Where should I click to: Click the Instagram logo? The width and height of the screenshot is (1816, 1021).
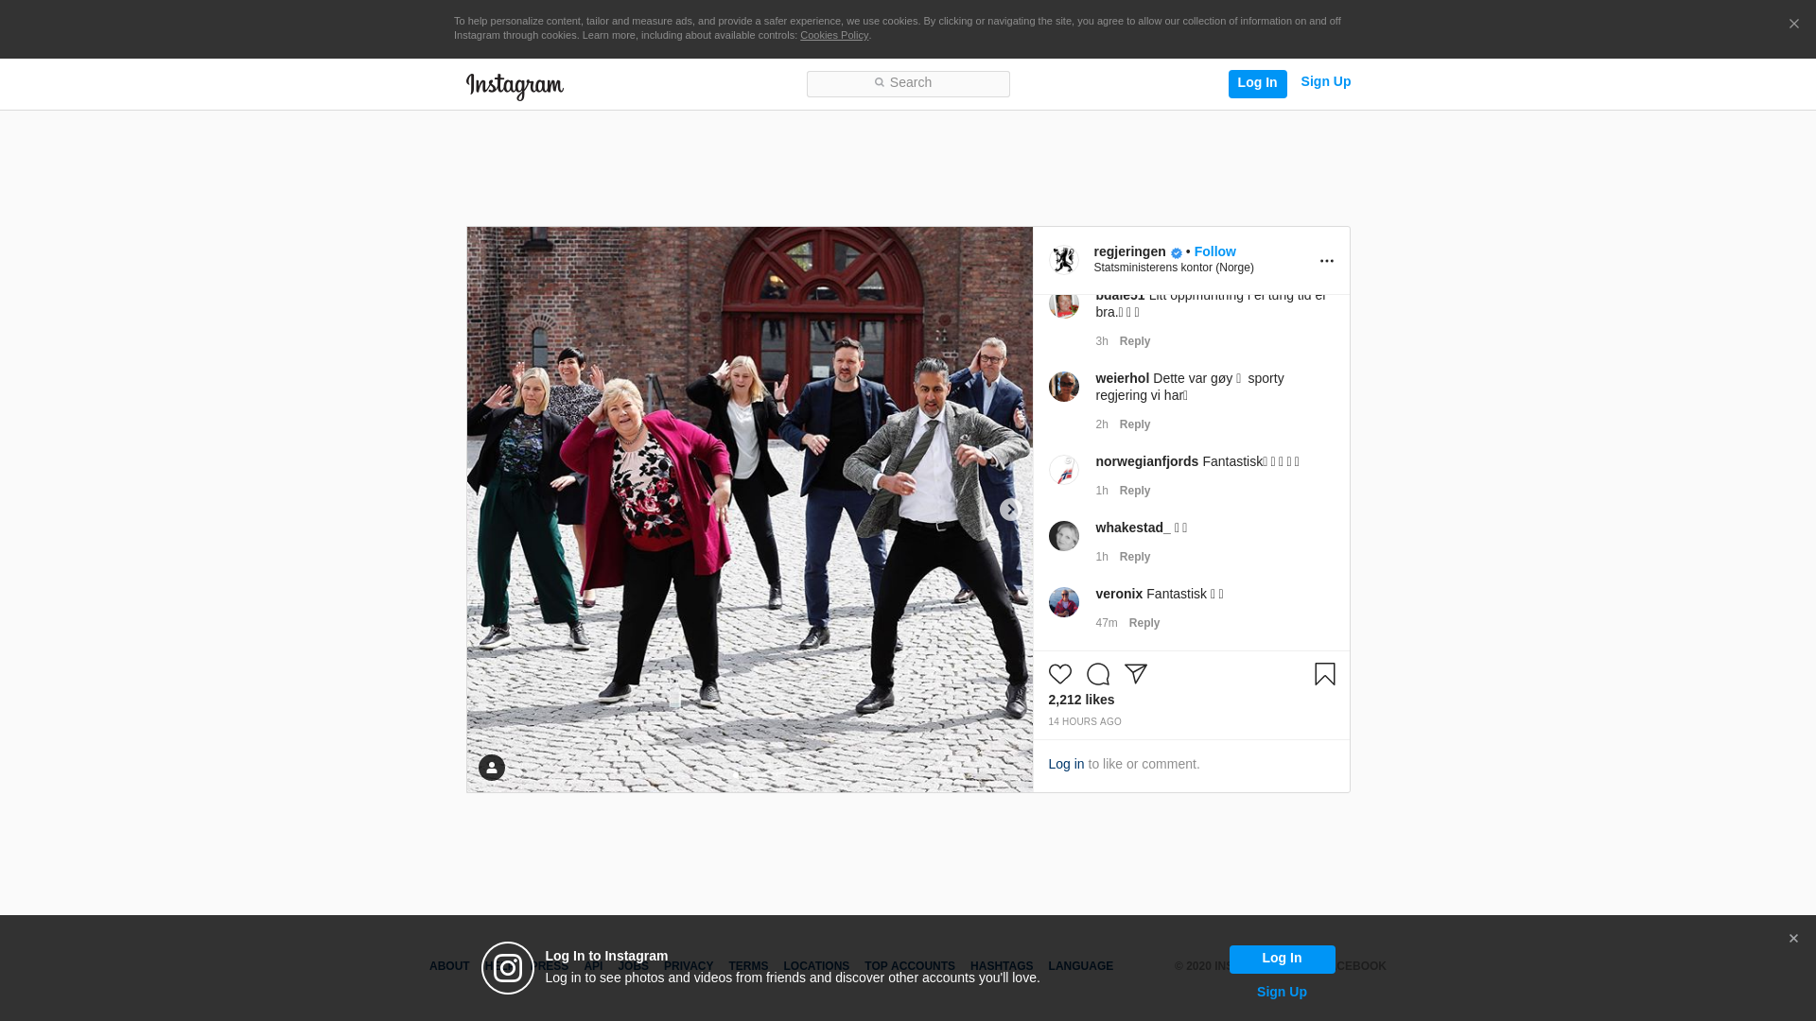(x=515, y=86)
